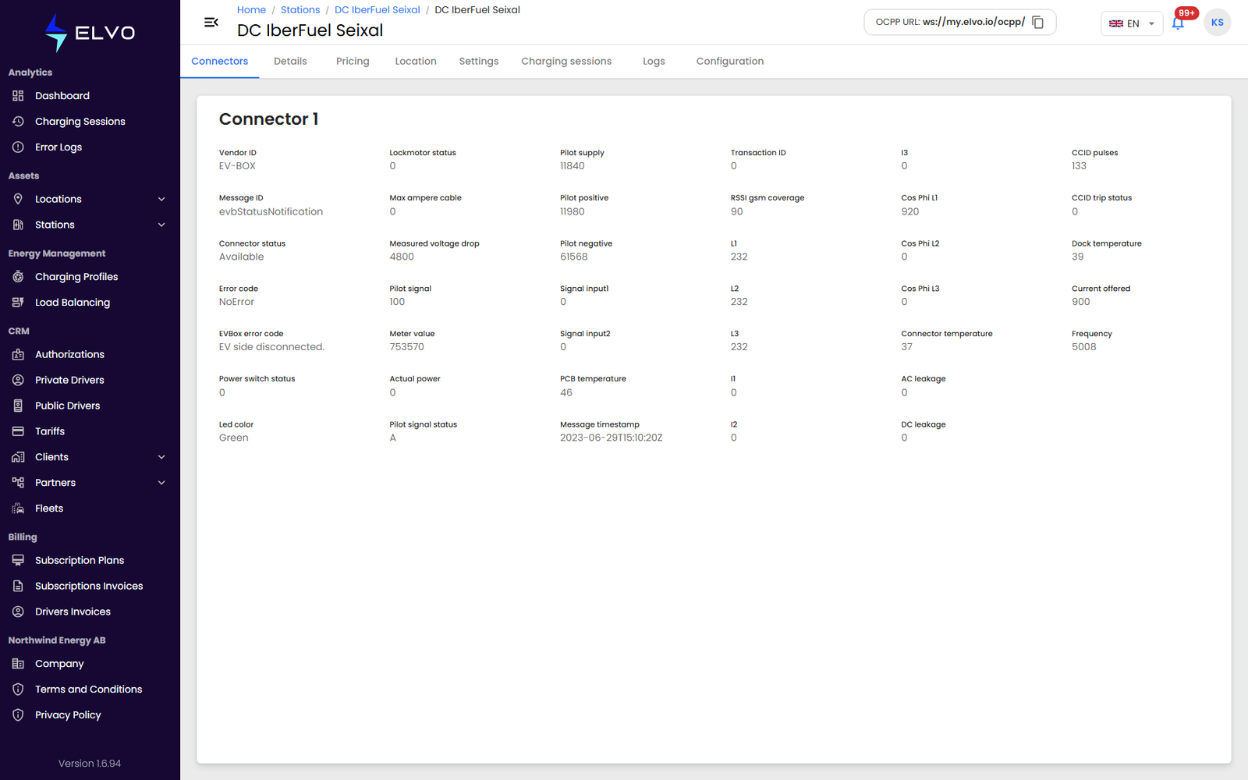Open the Charging sessions tab
This screenshot has width=1248, height=780.
coord(566,62)
